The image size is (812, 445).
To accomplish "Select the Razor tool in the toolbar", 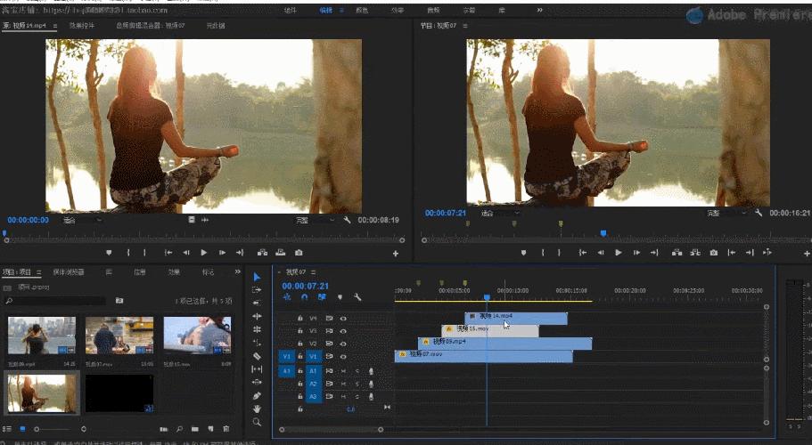I will [257, 356].
